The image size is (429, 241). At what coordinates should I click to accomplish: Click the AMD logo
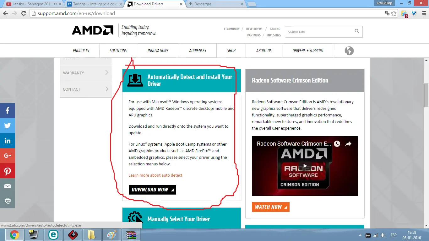coord(92,30)
